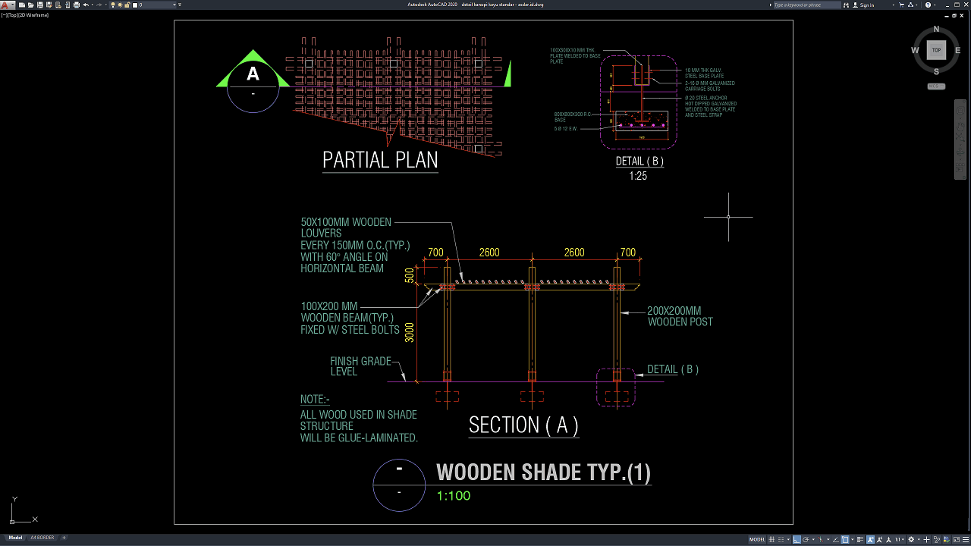Open the AutoCAD application menu
971x546 pixels.
[x=6, y=5]
